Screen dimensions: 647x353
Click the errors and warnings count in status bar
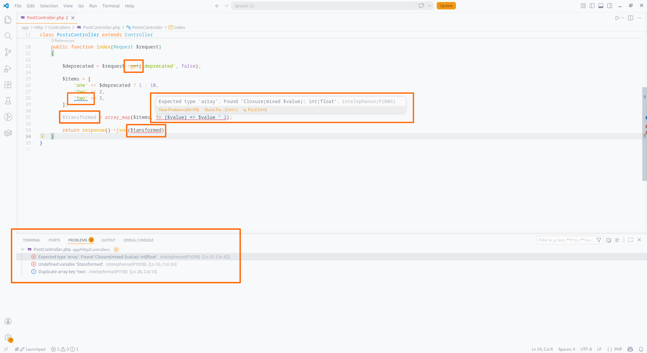point(64,349)
